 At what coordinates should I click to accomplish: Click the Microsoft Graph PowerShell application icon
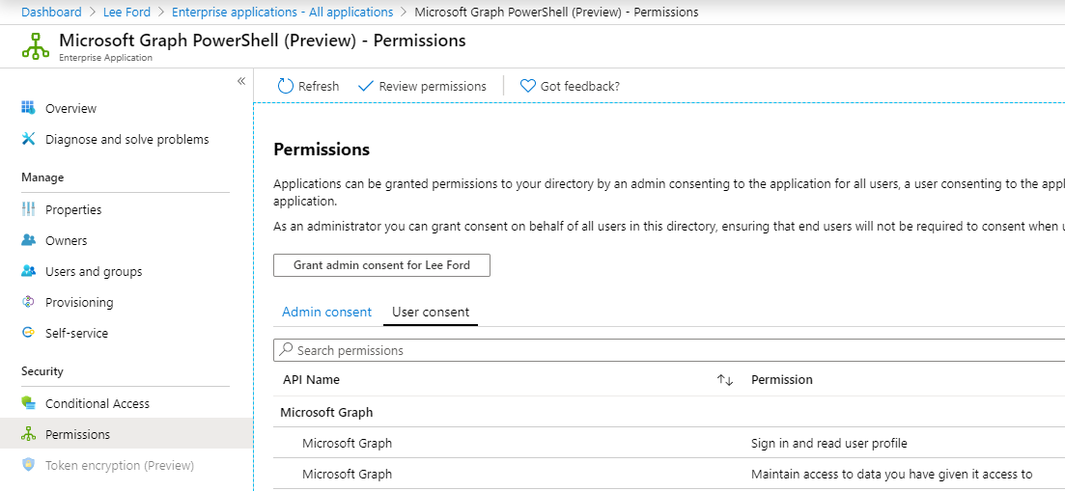point(36,46)
